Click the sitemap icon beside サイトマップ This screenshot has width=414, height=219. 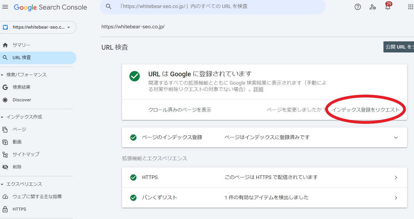[5, 155]
